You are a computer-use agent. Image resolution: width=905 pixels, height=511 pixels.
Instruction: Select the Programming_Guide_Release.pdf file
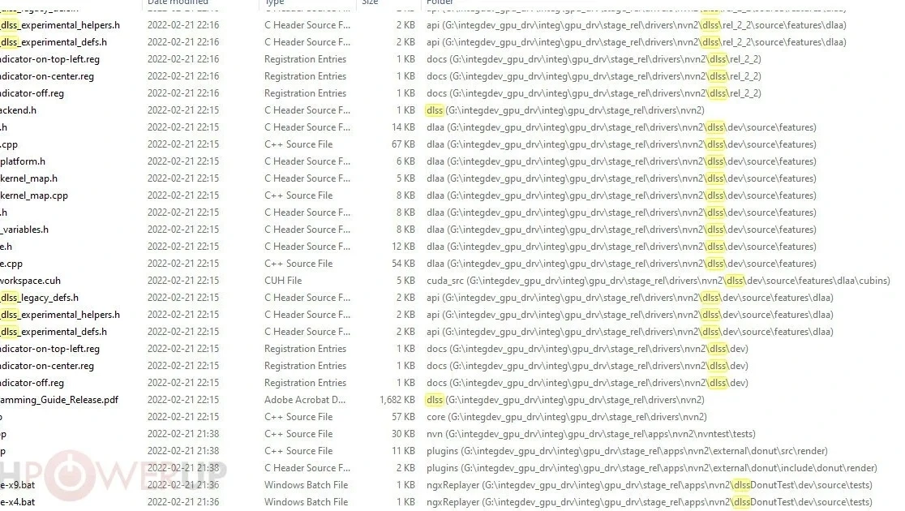(x=59, y=400)
